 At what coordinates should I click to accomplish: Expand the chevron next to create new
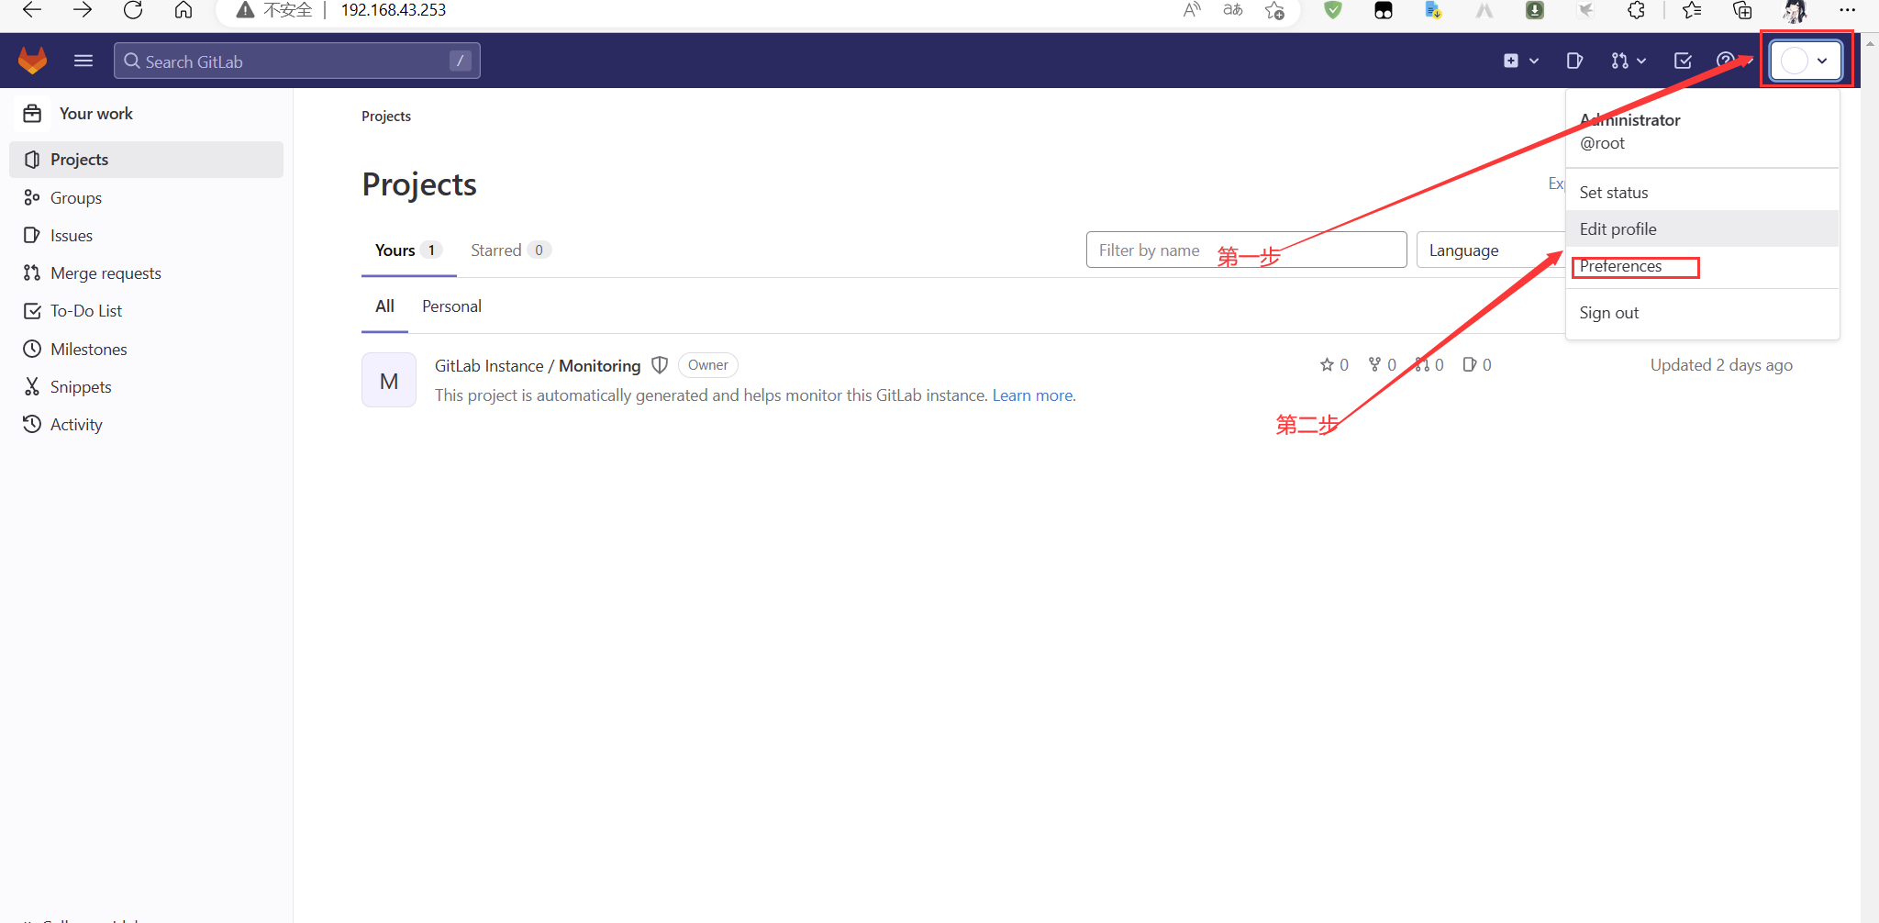coord(1533,60)
